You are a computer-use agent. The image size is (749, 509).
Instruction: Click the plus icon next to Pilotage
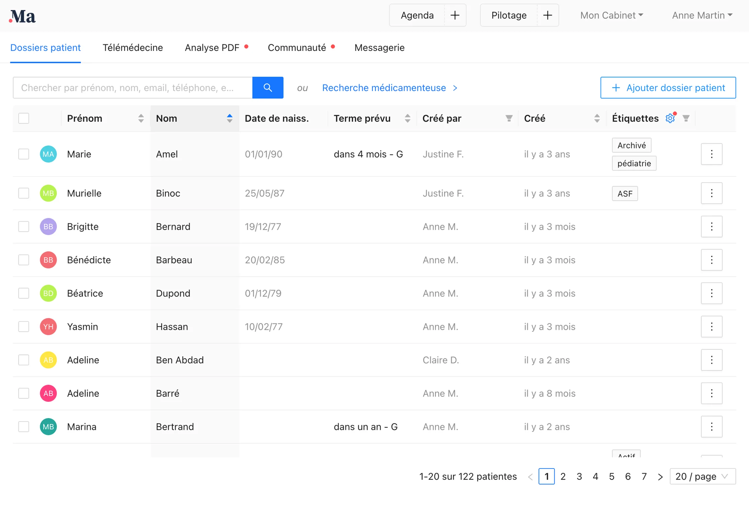[548, 15]
